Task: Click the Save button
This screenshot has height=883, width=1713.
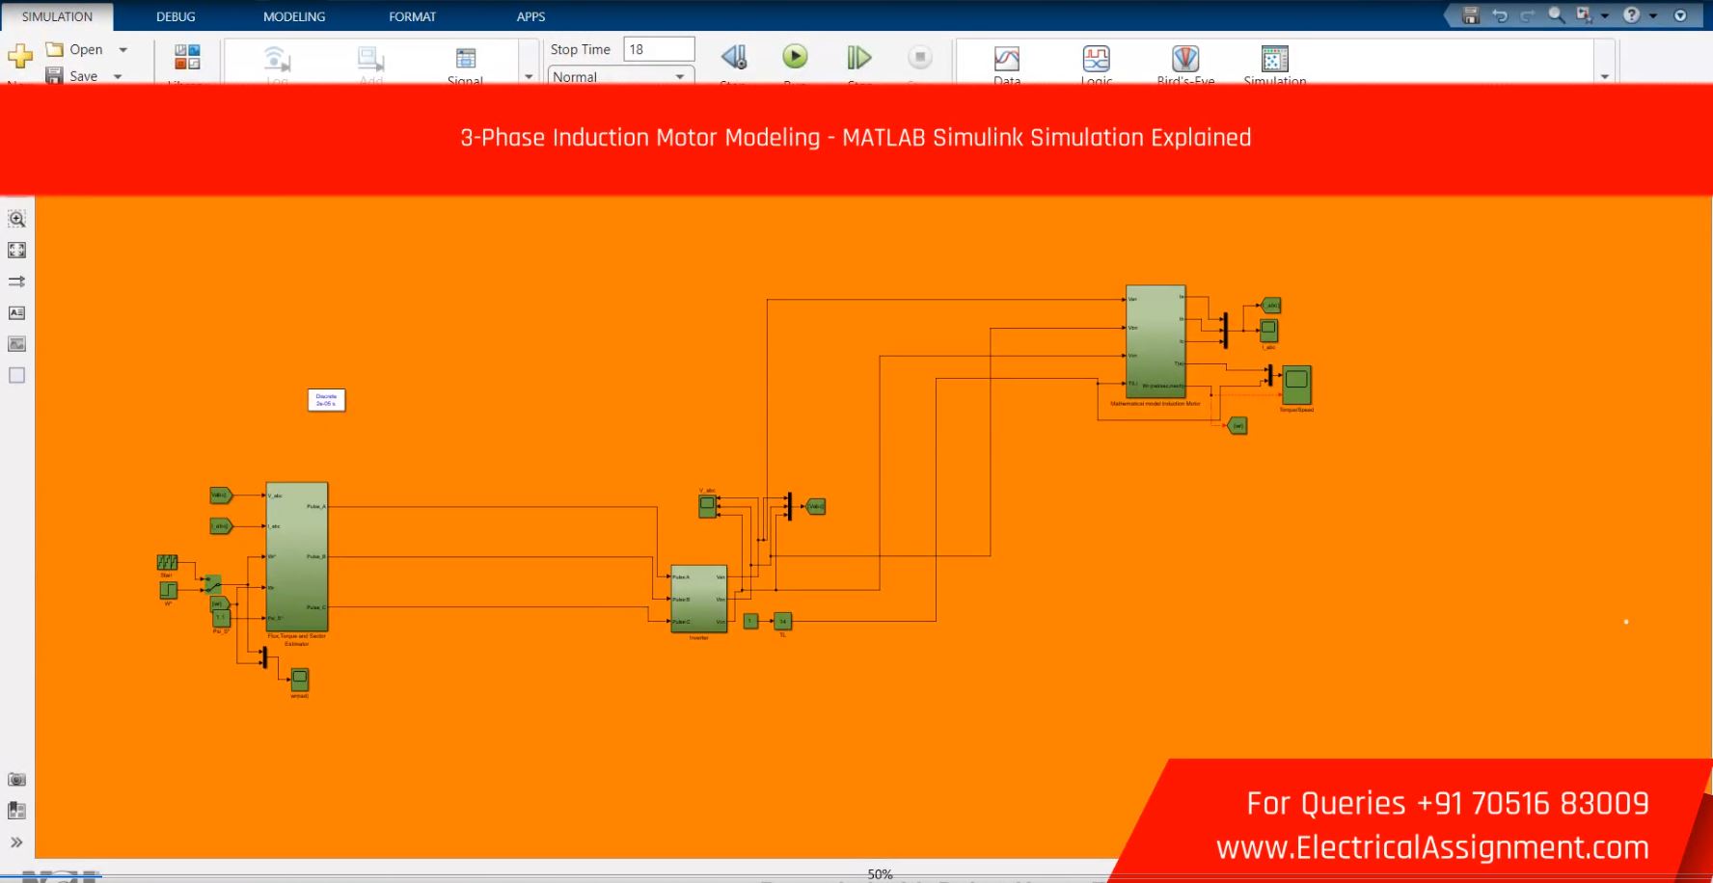Action: (x=73, y=75)
